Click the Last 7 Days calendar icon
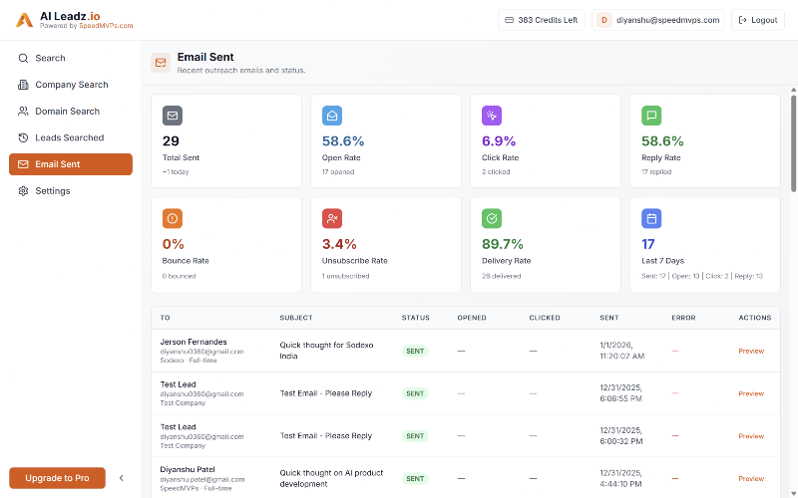 (651, 218)
